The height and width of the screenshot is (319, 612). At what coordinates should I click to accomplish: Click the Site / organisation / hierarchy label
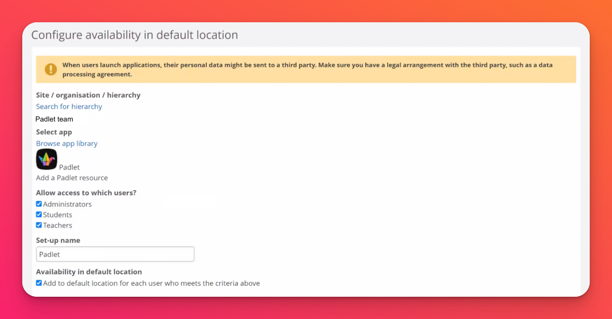click(x=88, y=95)
